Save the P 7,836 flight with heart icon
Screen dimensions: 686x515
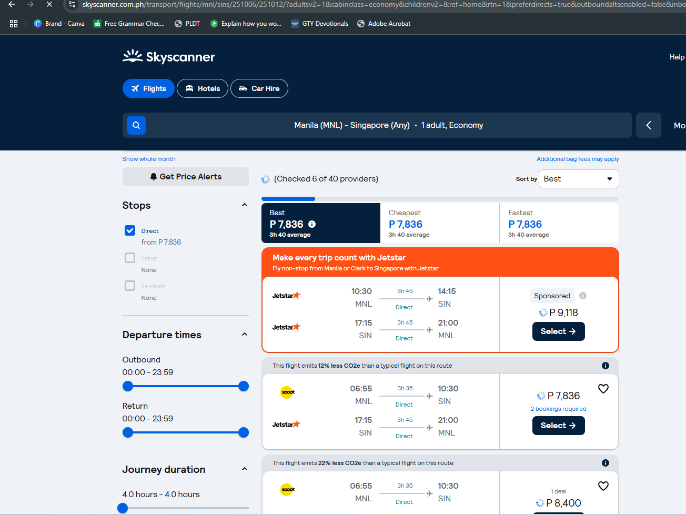pyautogui.click(x=603, y=389)
